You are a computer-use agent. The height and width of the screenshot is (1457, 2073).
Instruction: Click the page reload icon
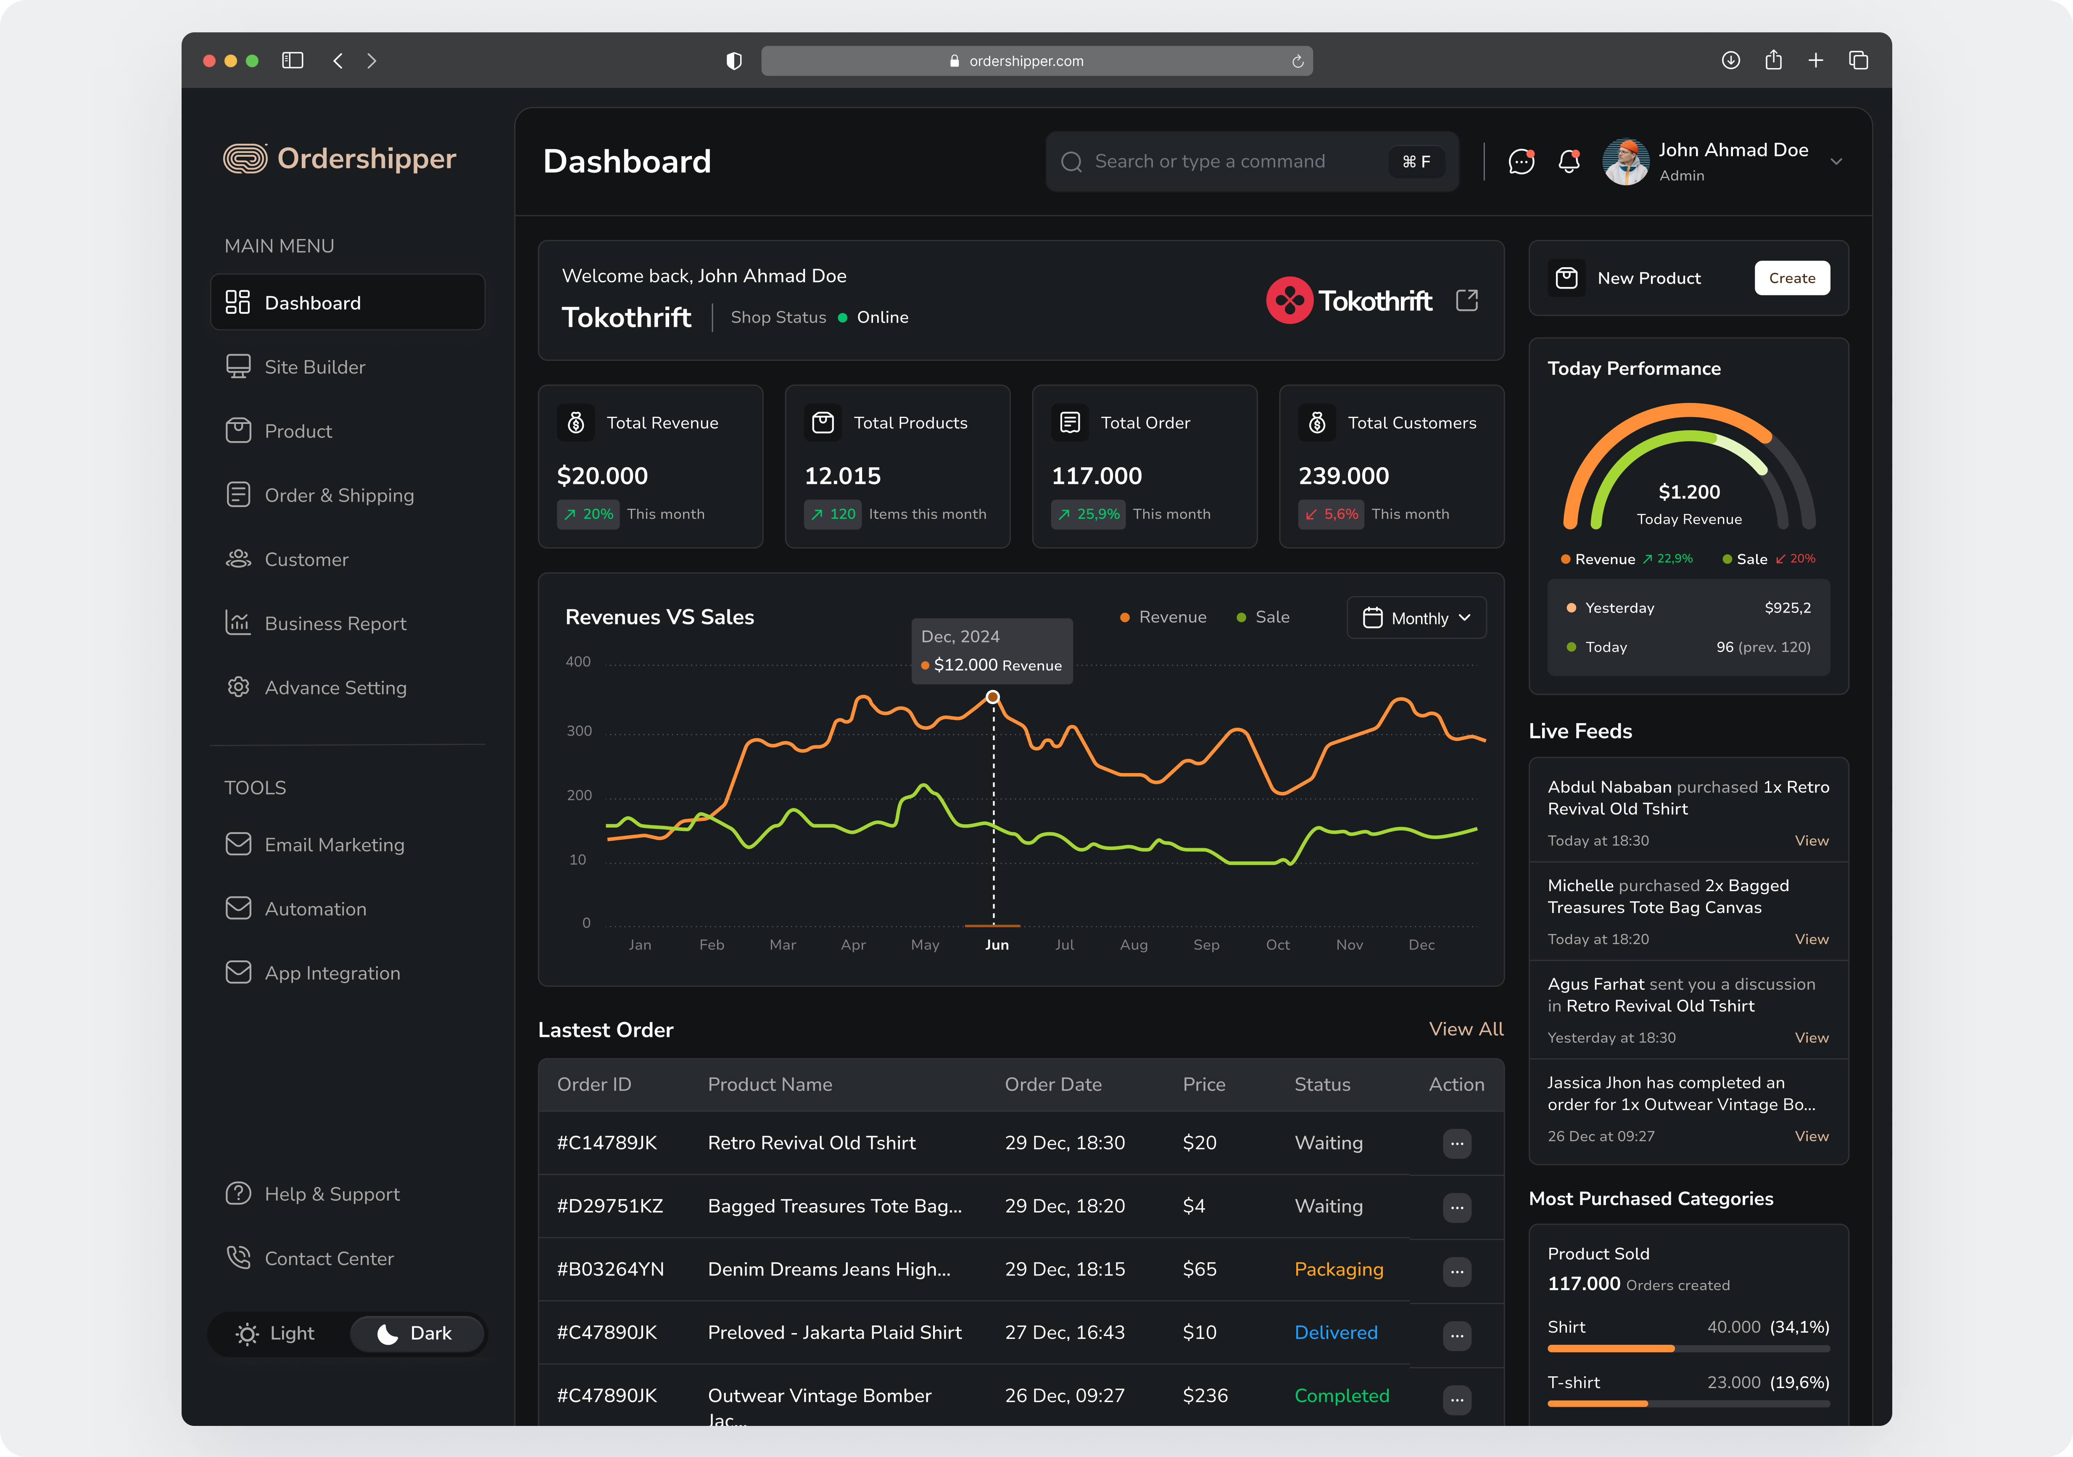[1298, 61]
